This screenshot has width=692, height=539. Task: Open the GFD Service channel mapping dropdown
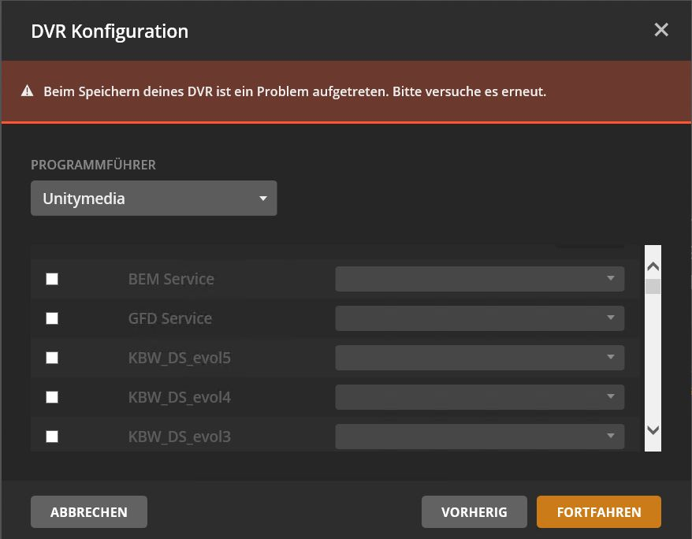(x=479, y=318)
